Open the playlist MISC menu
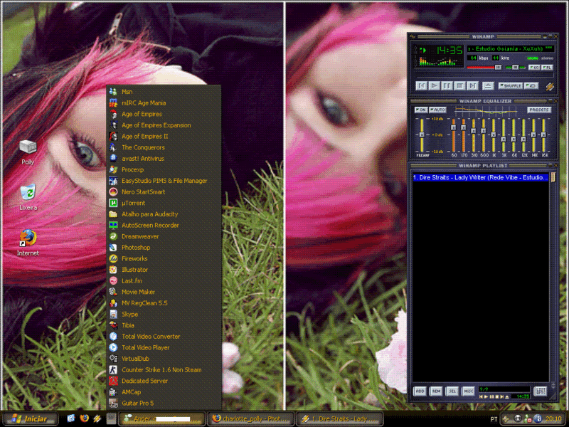This screenshot has height=427, width=569. (x=469, y=391)
